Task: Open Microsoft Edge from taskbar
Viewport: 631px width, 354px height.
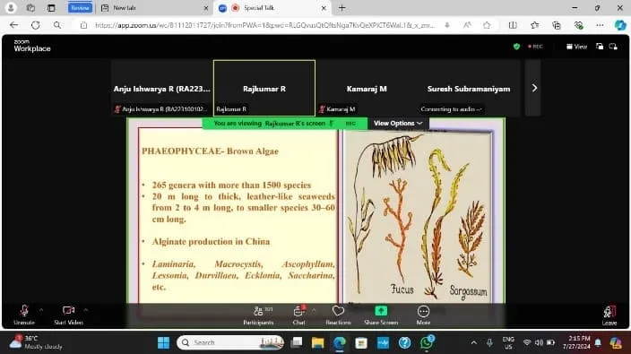Action: (x=340, y=342)
